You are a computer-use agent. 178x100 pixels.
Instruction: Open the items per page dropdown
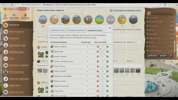coord(138,42)
